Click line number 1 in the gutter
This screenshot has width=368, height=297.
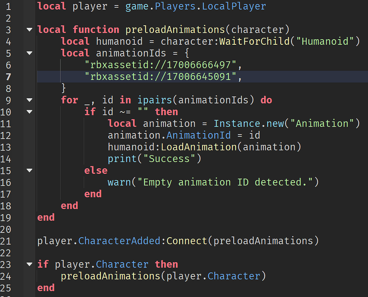pyautogui.click(x=8, y=6)
